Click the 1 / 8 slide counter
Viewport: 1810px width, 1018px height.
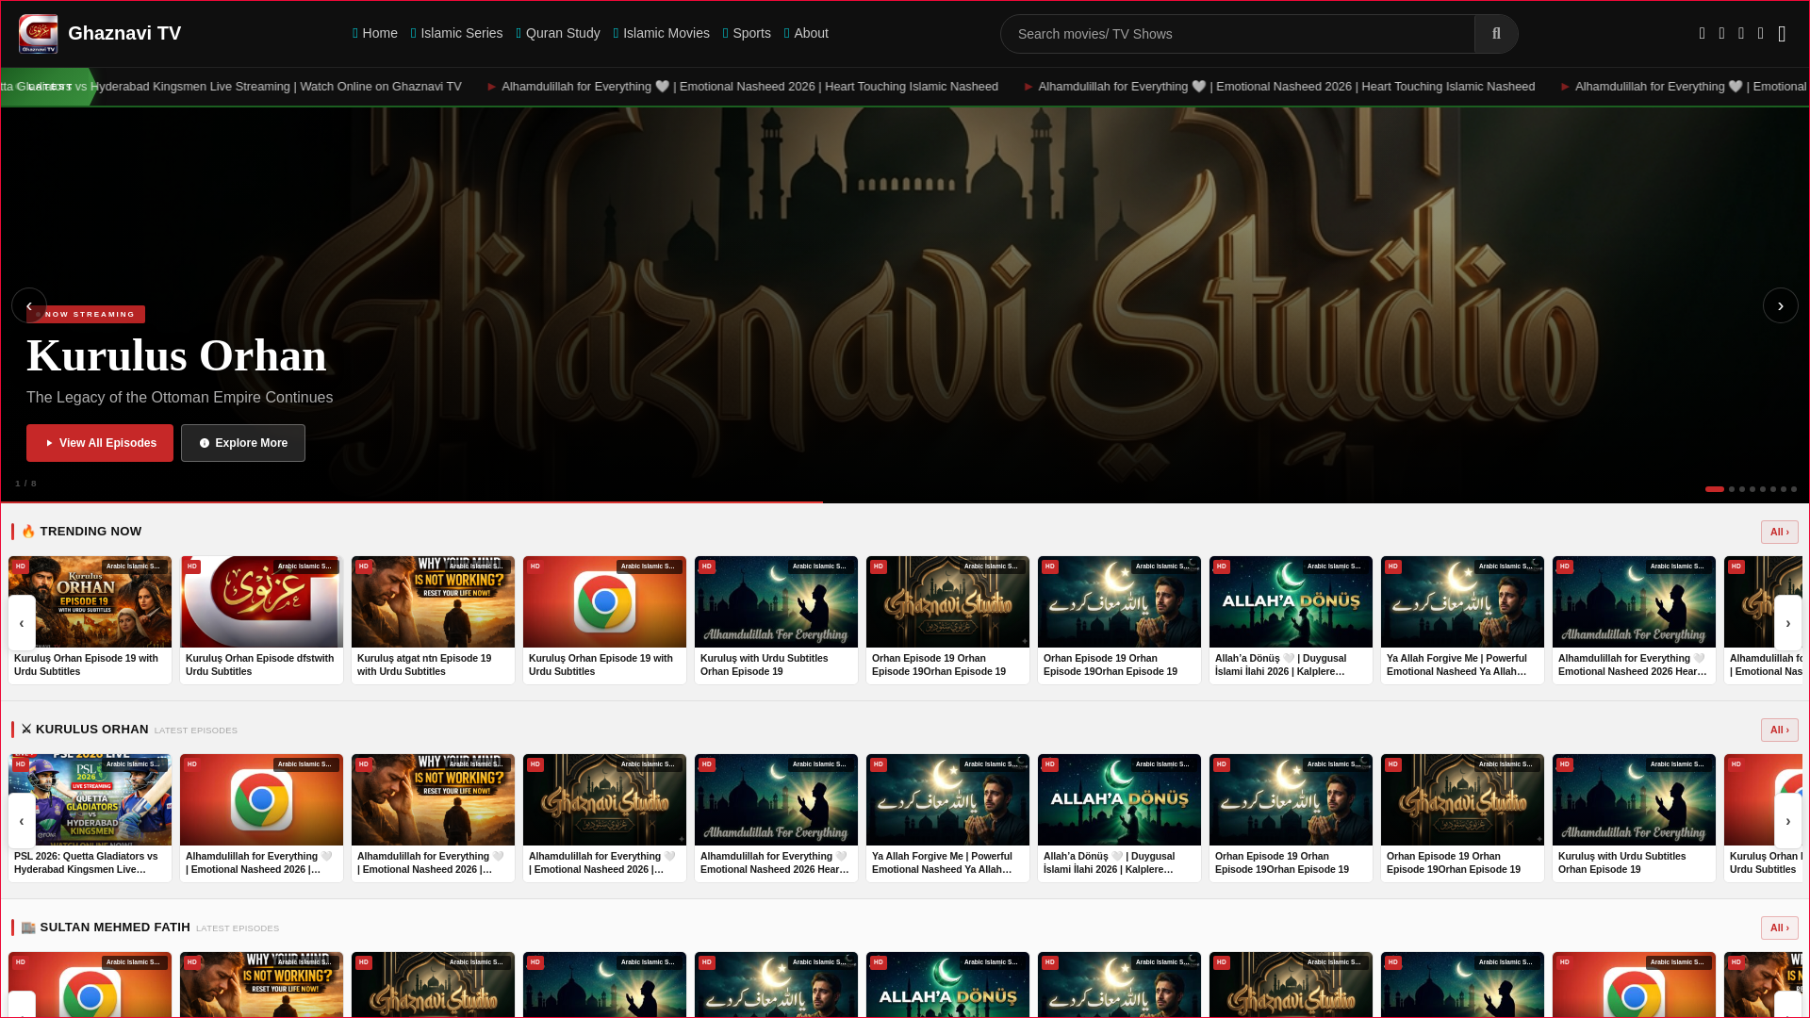coord(25,484)
